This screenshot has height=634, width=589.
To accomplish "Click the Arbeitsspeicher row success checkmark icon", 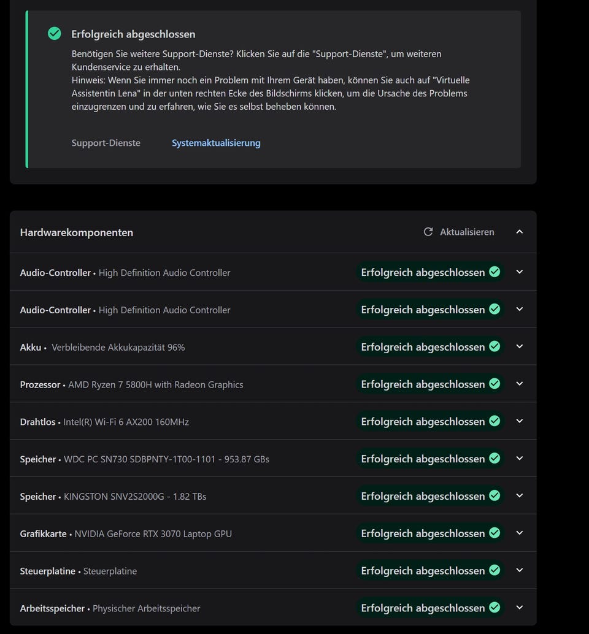I will (495, 608).
